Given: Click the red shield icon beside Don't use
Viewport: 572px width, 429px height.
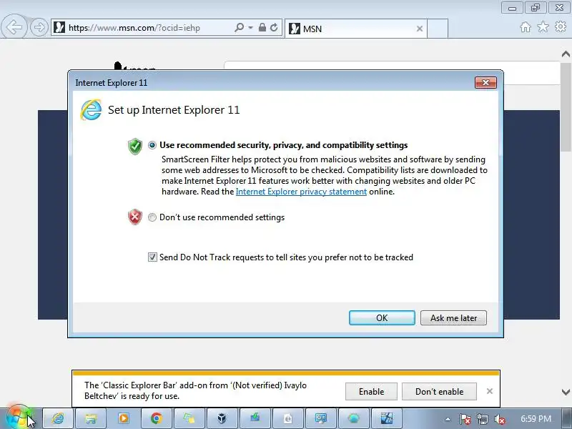Looking at the screenshot, I should click(135, 217).
